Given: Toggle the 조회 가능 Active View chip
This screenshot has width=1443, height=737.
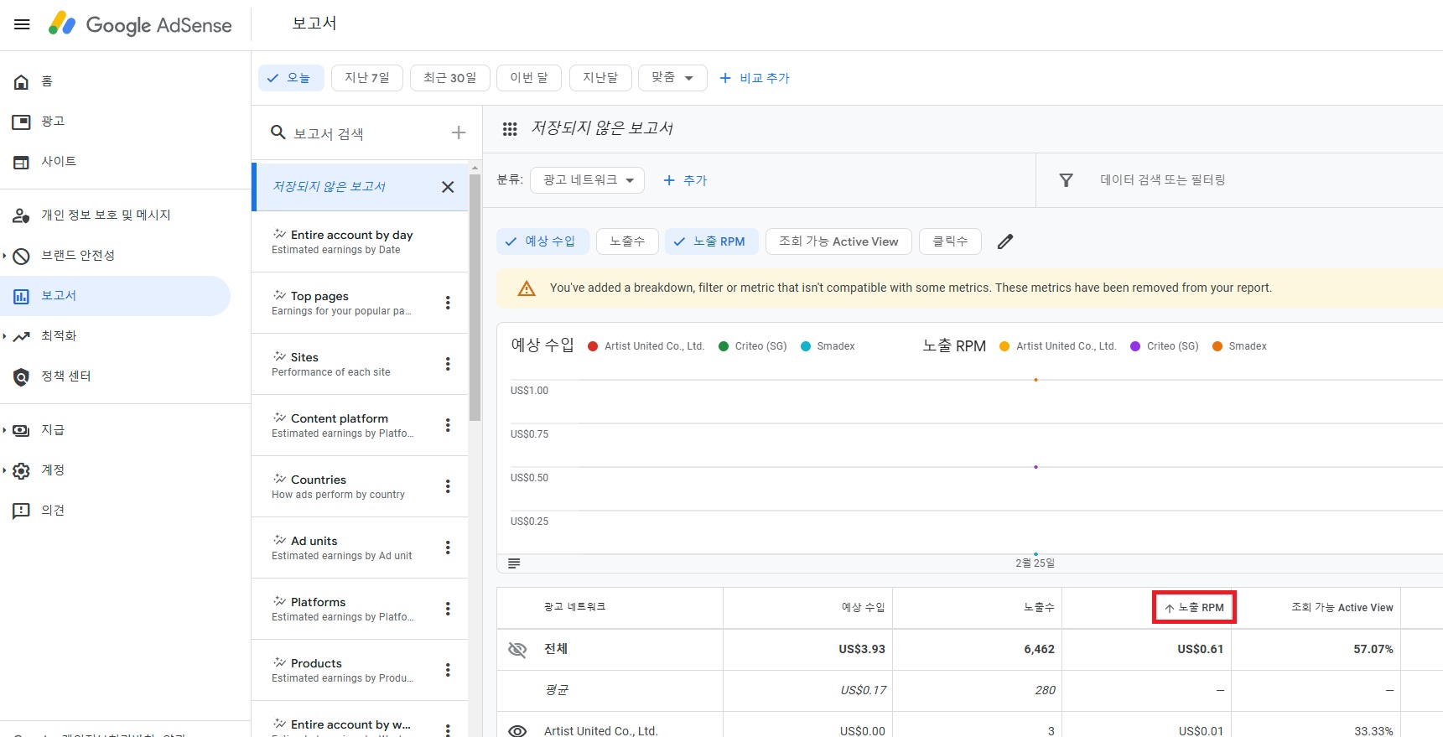Looking at the screenshot, I should click(x=838, y=241).
